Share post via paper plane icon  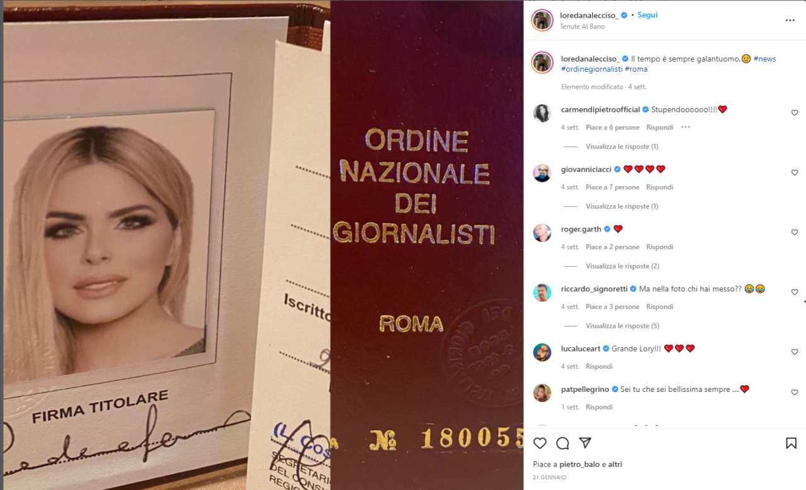point(585,443)
